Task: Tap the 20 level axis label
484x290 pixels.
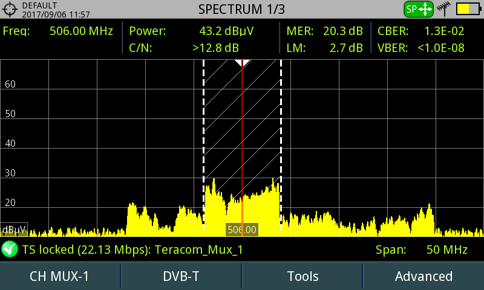Action: pyautogui.click(x=10, y=202)
